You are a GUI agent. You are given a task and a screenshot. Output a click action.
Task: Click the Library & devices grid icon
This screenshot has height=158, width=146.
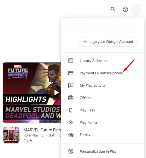pyautogui.click(x=71, y=61)
